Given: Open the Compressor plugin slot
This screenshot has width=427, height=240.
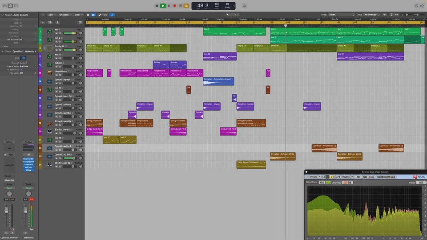Looking at the screenshot, I should [28, 162].
